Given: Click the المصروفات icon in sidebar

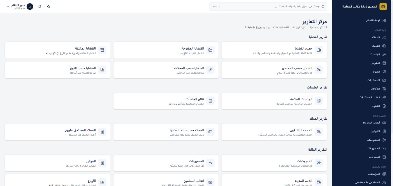Looking at the screenshot, I should (x=384, y=148).
